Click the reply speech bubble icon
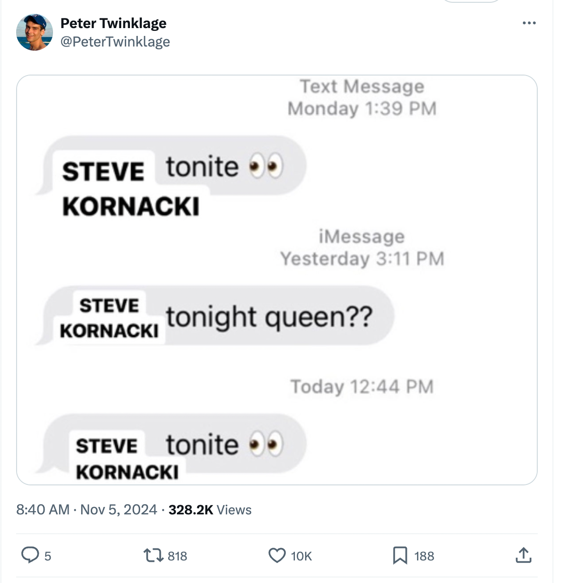Viewport: 564px width, 583px height. (x=30, y=555)
